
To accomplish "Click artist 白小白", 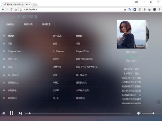I will coord(56,98).
